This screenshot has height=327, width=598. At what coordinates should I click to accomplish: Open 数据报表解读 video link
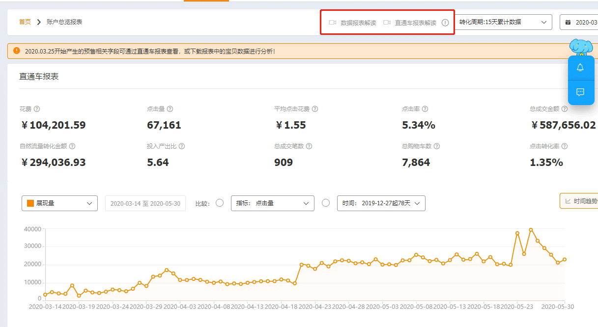(x=353, y=23)
